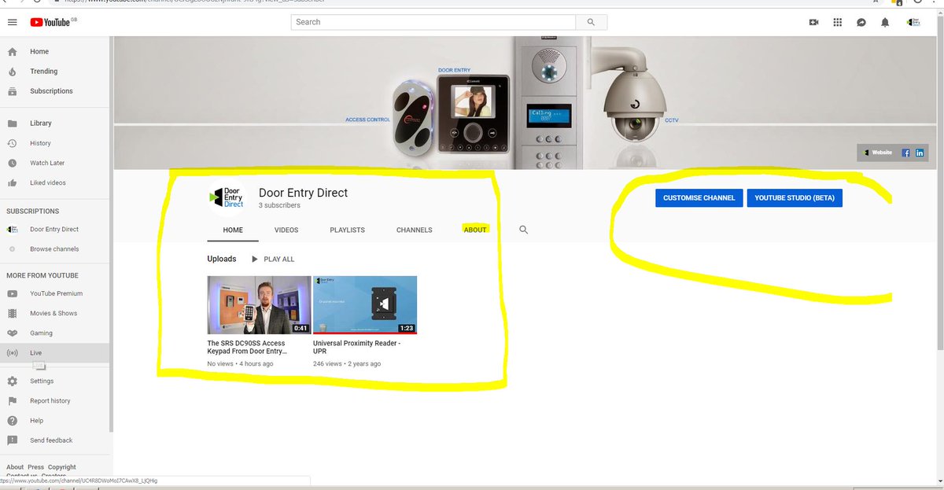This screenshot has width=944, height=490.
Task: Go to Home in sidebar
Action: (55, 52)
